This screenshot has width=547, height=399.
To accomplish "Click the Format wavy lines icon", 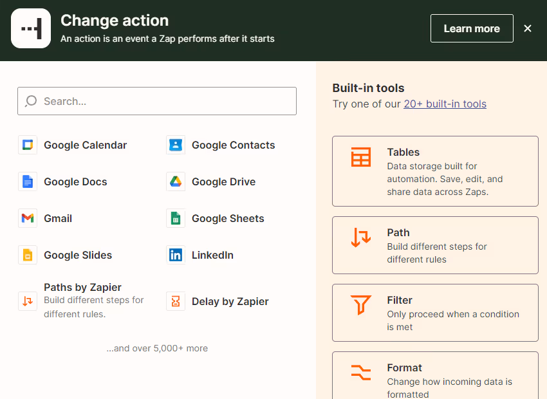I will 361,373.
